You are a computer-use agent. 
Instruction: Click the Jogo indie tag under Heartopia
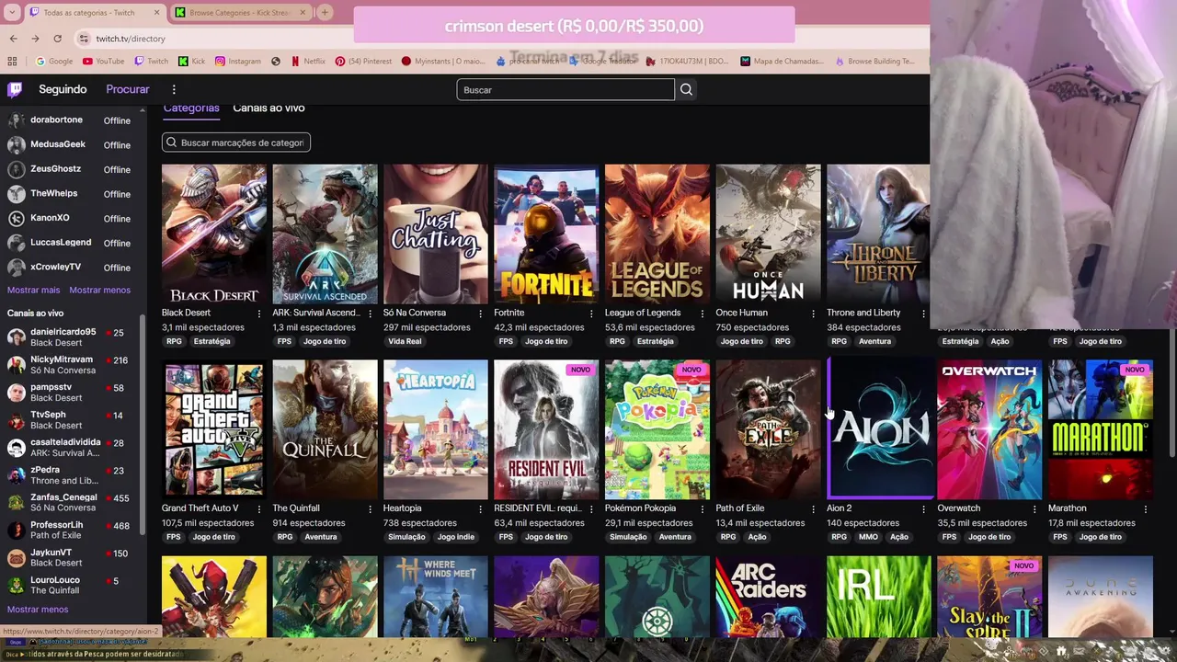[456, 537]
